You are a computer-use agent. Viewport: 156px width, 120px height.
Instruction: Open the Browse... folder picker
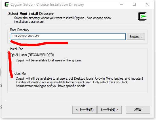click(x=136, y=37)
